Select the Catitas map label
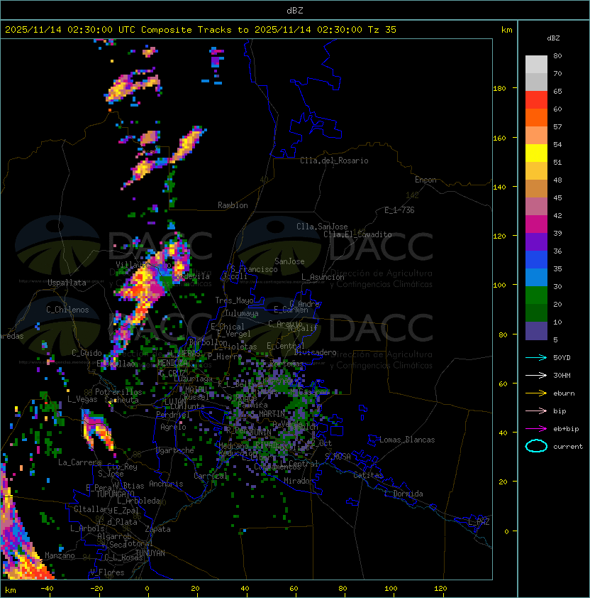The width and height of the screenshot is (590, 598). (x=368, y=475)
